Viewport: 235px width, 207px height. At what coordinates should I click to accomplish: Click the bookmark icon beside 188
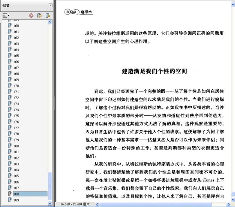(x=10, y=194)
